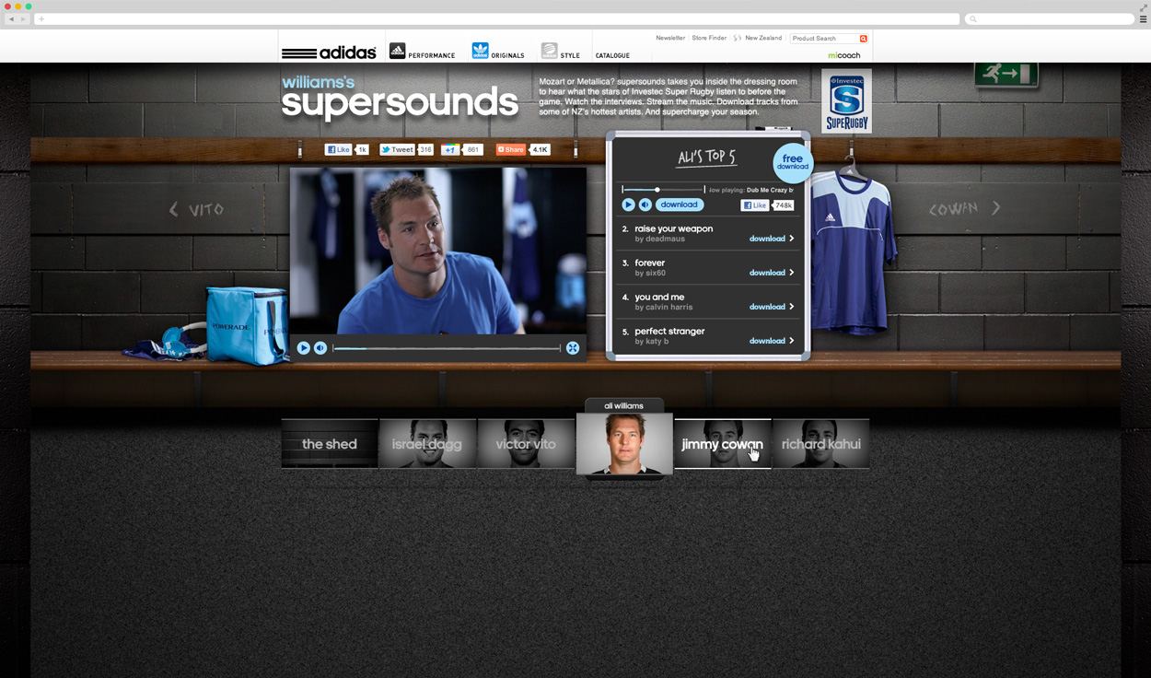Click the adidas Style logo icon
Image resolution: width=1151 pixels, height=678 pixels.
[549, 51]
